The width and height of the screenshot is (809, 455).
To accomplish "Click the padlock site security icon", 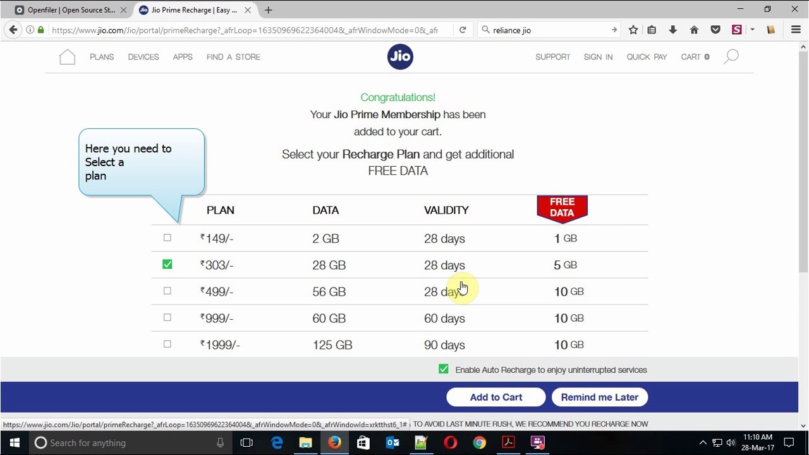I will click(41, 30).
